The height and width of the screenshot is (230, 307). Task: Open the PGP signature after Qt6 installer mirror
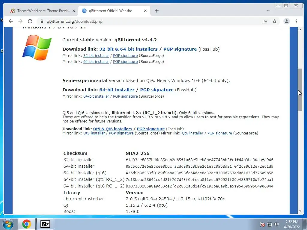[x=219, y=133]
